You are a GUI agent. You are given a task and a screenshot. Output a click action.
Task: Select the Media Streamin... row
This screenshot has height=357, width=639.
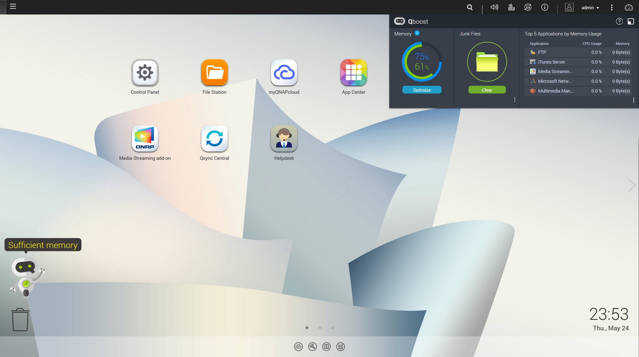pos(578,72)
